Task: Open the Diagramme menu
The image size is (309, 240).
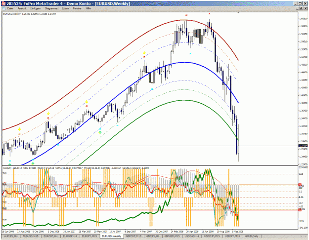Action: pos(51,8)
